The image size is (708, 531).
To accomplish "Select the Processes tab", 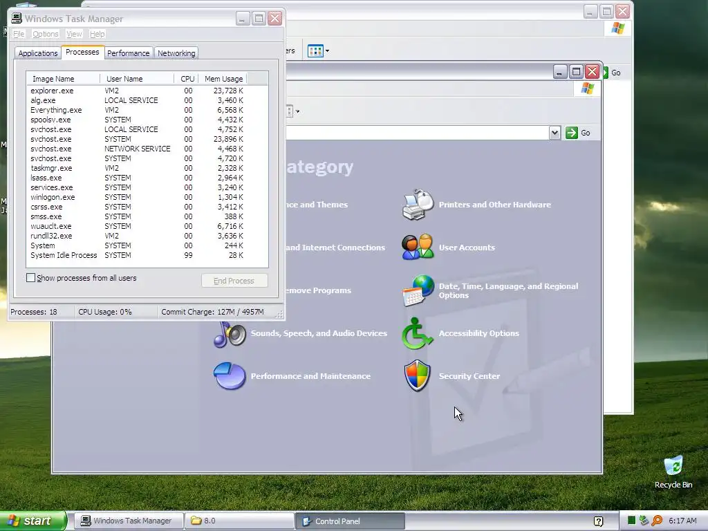I will tap(82, 52).
